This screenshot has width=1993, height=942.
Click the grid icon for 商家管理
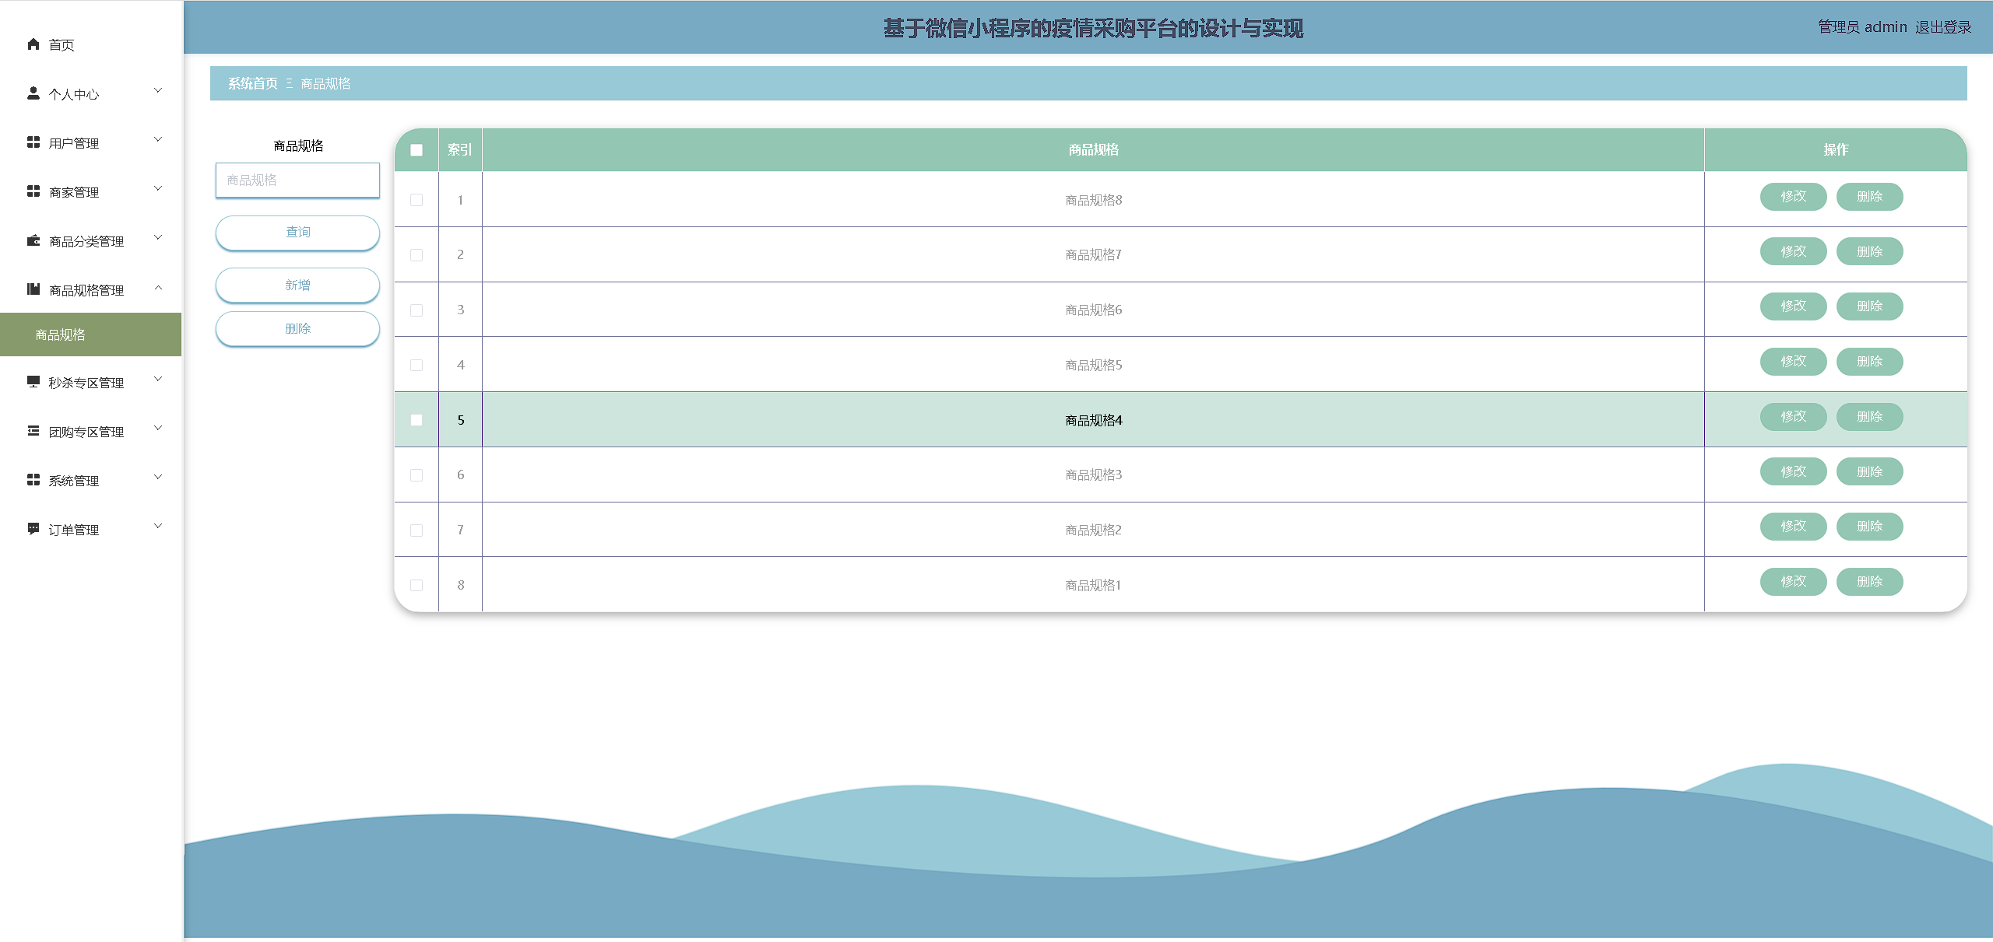point(33,191)
